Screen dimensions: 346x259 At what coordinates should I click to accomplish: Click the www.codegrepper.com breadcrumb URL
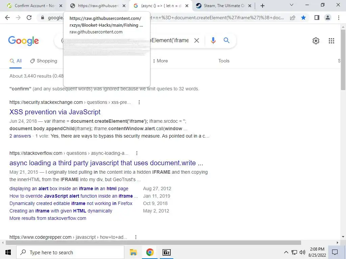point(68,237)
